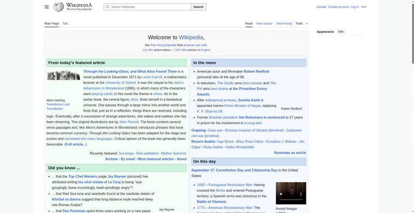The image size is (414, 213).
Task: Select the Read tab
Action: tap(249, 23)
